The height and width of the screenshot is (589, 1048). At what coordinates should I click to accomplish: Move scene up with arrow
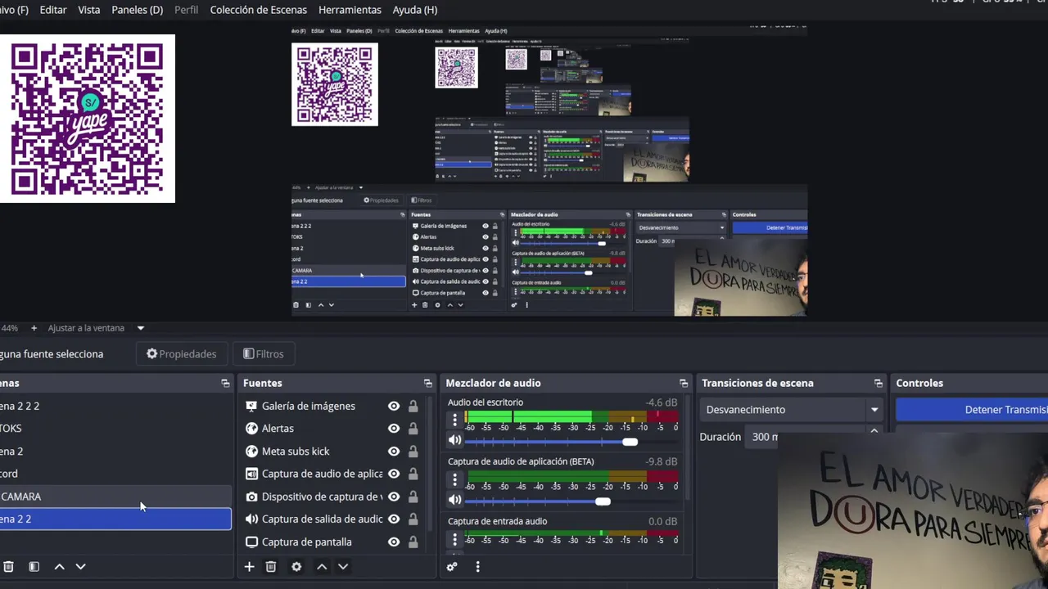(59, 566)
